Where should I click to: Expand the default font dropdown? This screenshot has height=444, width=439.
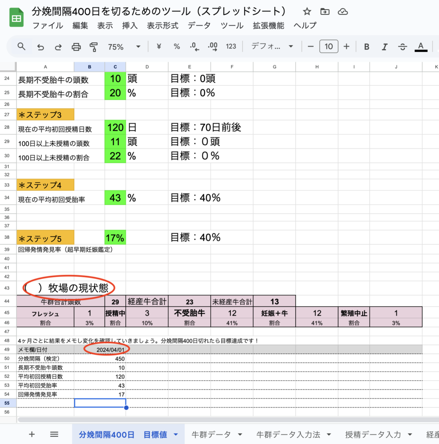(x=272, y=47)
